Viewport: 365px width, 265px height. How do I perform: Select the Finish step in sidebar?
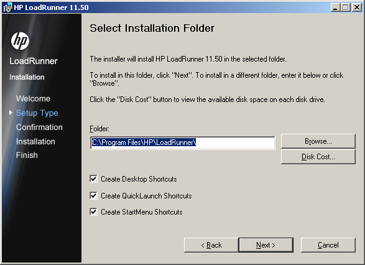[x=27, y=155]
